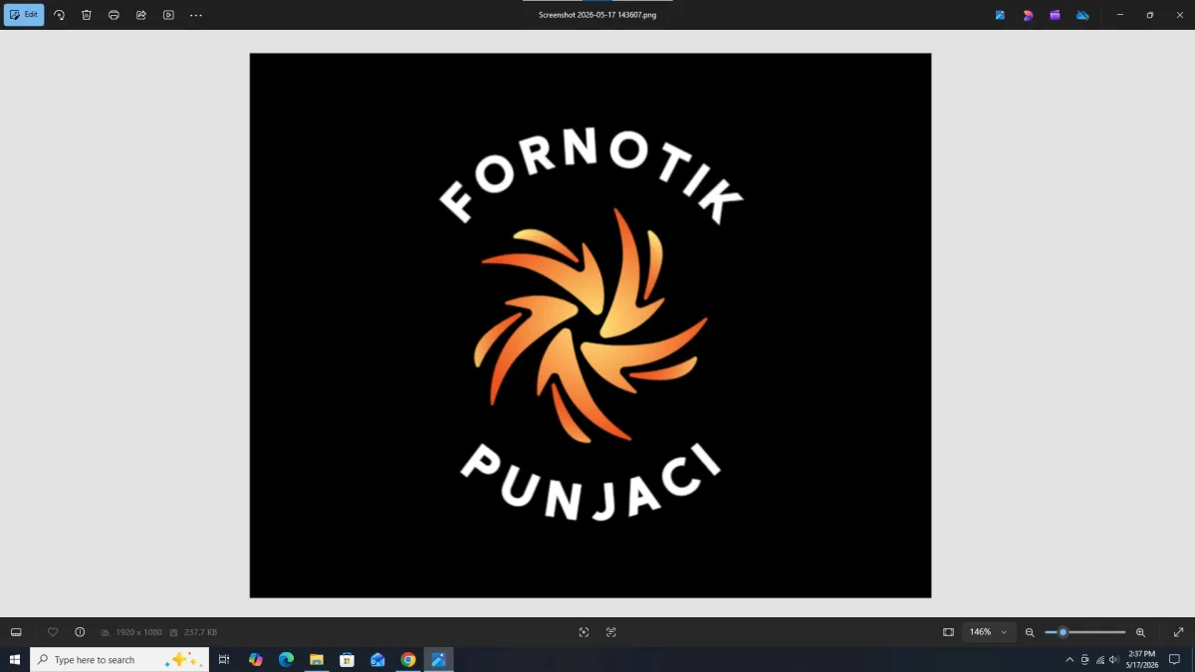Open the Edit image button
Image resolution: width=1195 pixels, height=672 pixels.
point(24,15)
